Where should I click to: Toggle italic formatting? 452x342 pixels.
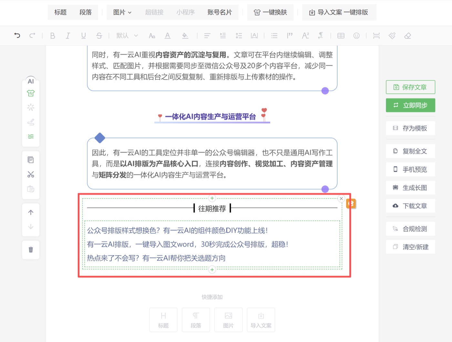pyautogui.click(x=68, y=35)
